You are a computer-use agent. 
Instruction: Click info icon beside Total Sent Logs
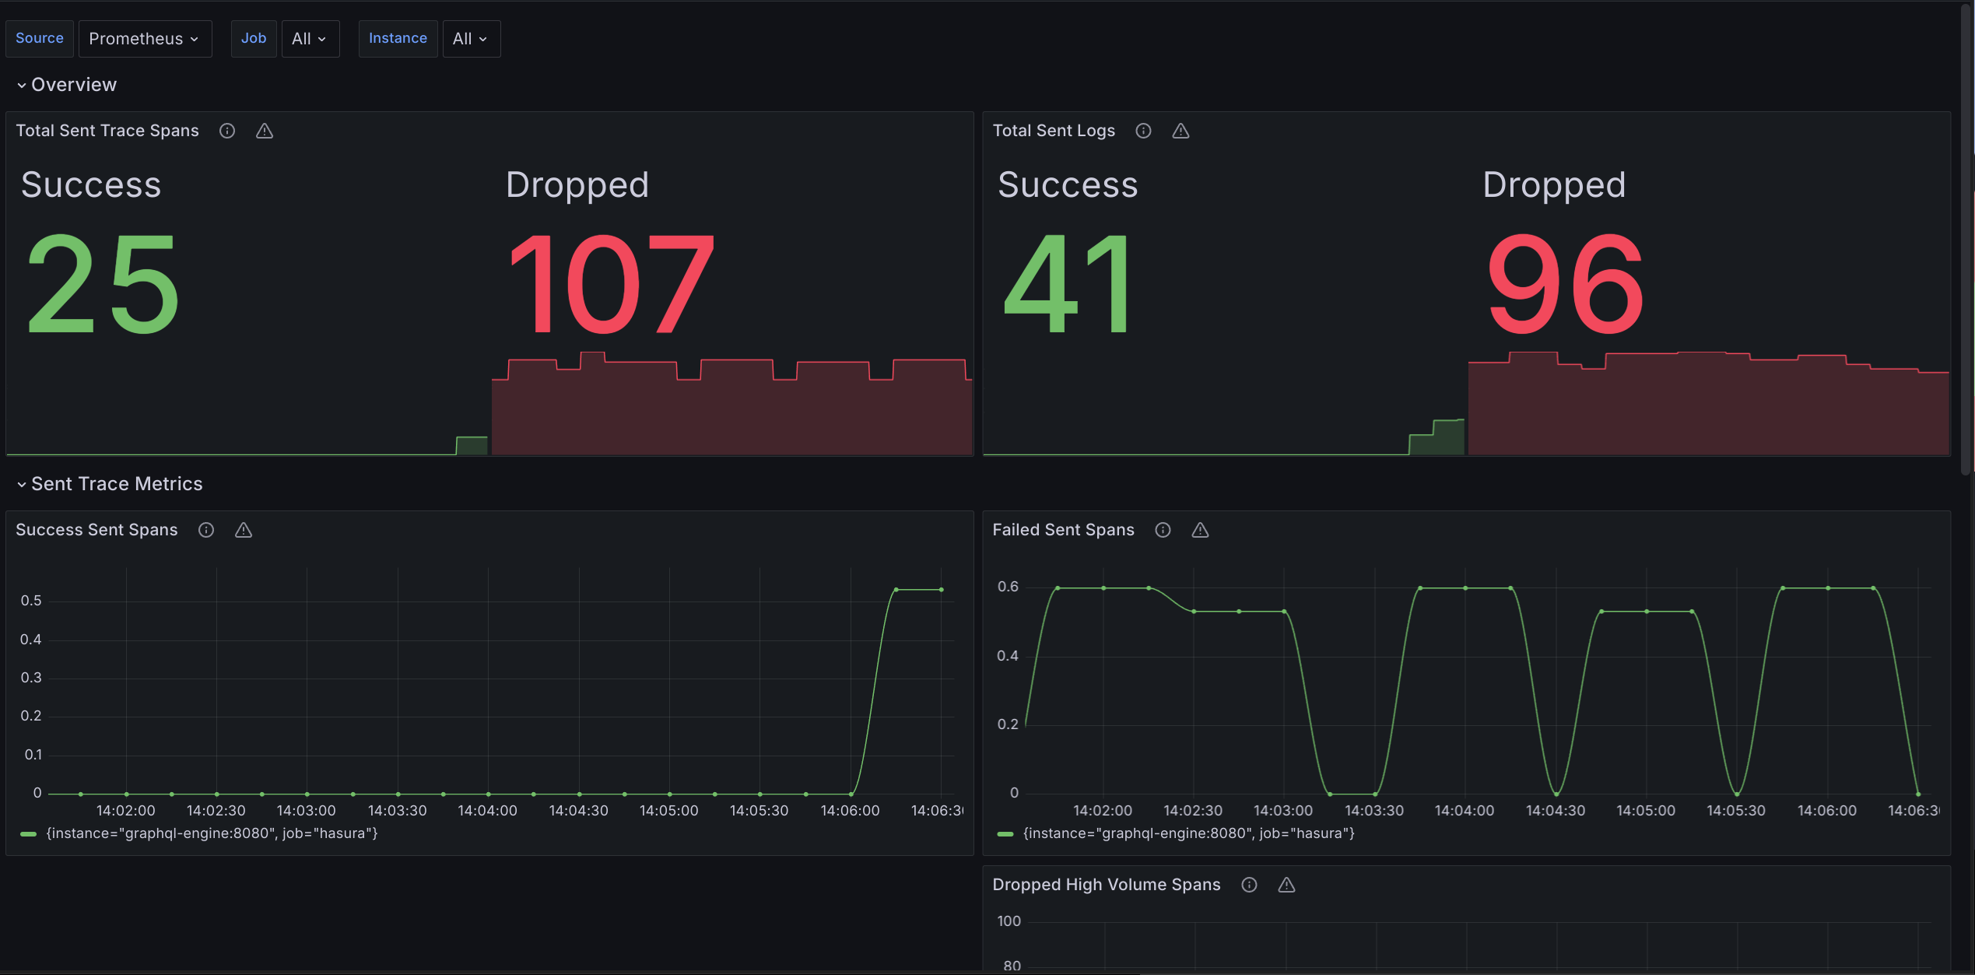[x=1143, y=131]
